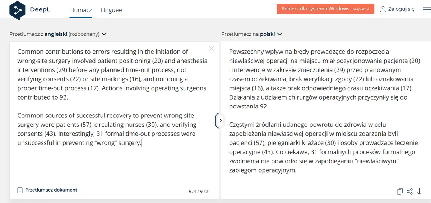Expand the source language angielski dropdown

click(104, 34)
